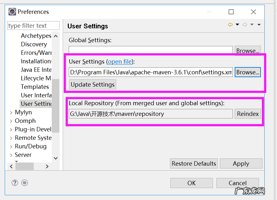Screen dimensions: 277x200
Task: Click the open file link
Action: tap(120, 61)
